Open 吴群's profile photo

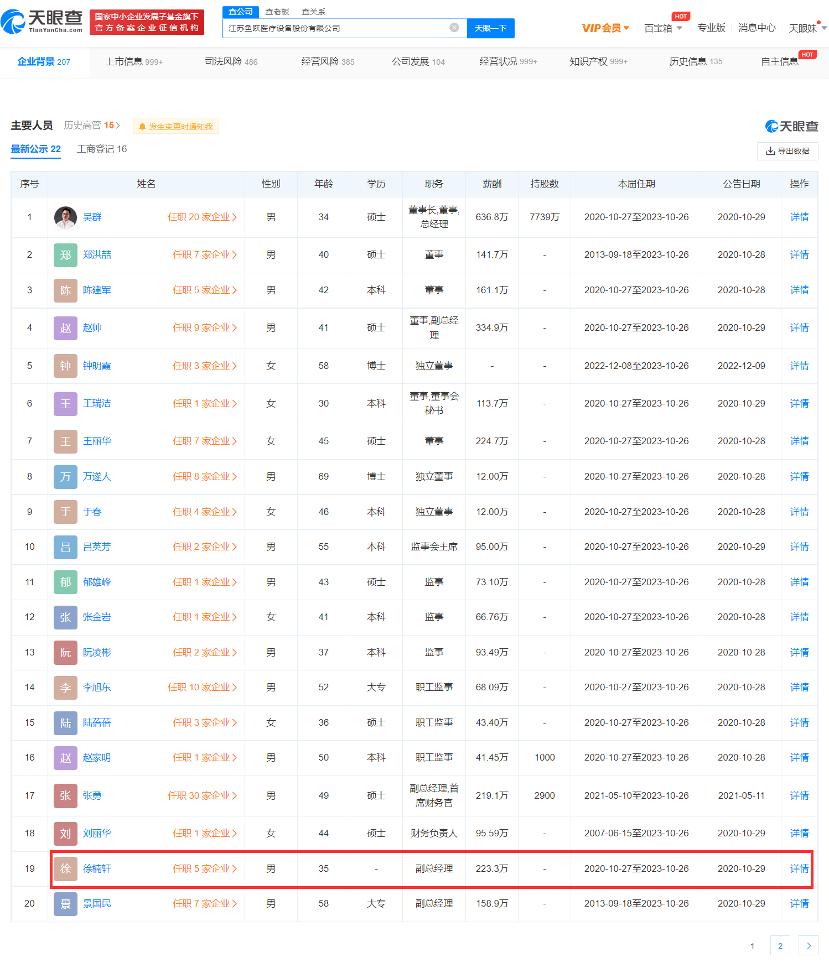click(x=65, y=217)
